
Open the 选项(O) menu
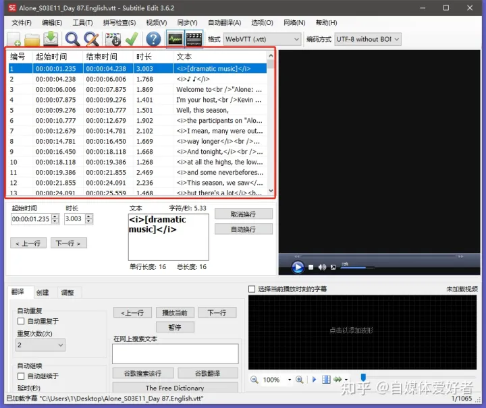click(x=262, y=23)
